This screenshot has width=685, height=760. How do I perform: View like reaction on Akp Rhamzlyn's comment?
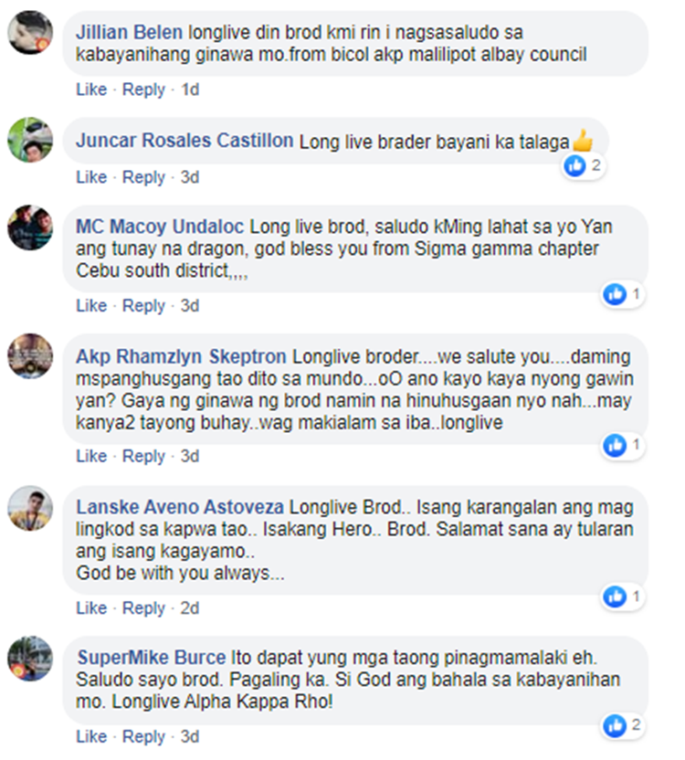pyautogui.click(x=623, y=445)
